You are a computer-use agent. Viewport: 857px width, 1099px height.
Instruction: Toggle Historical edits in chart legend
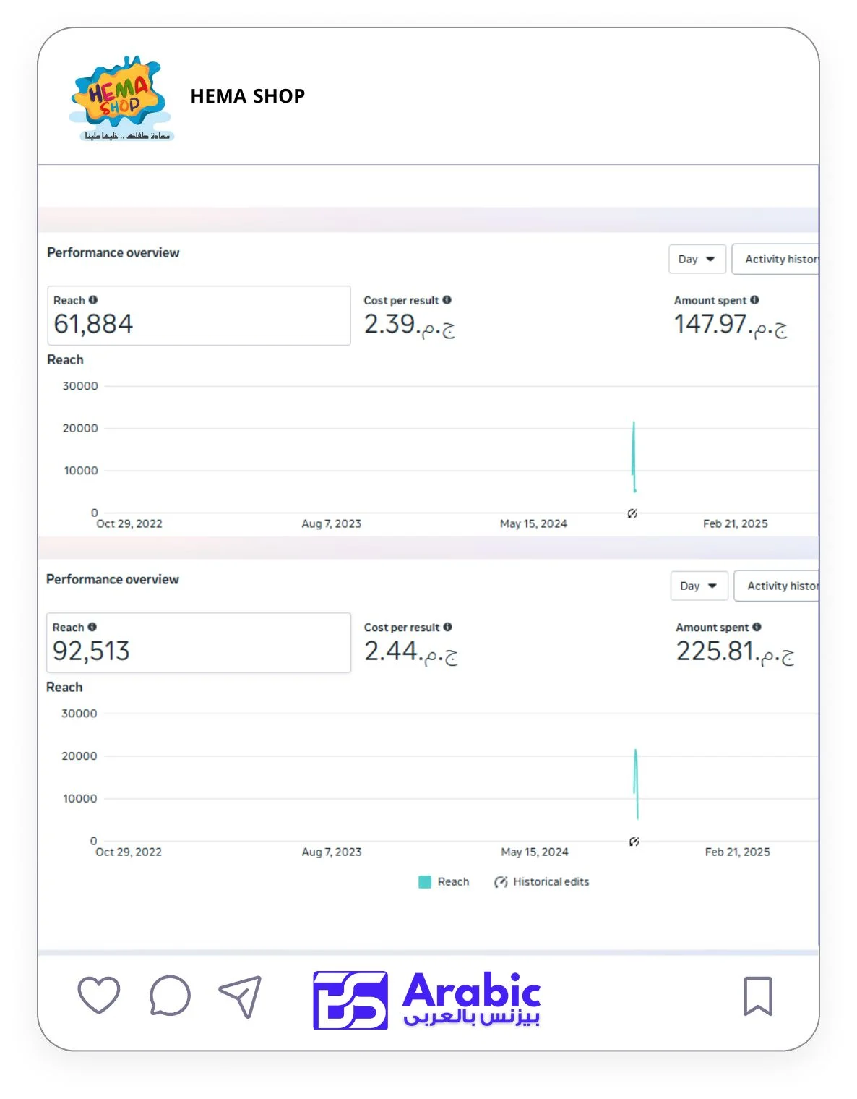542,881
